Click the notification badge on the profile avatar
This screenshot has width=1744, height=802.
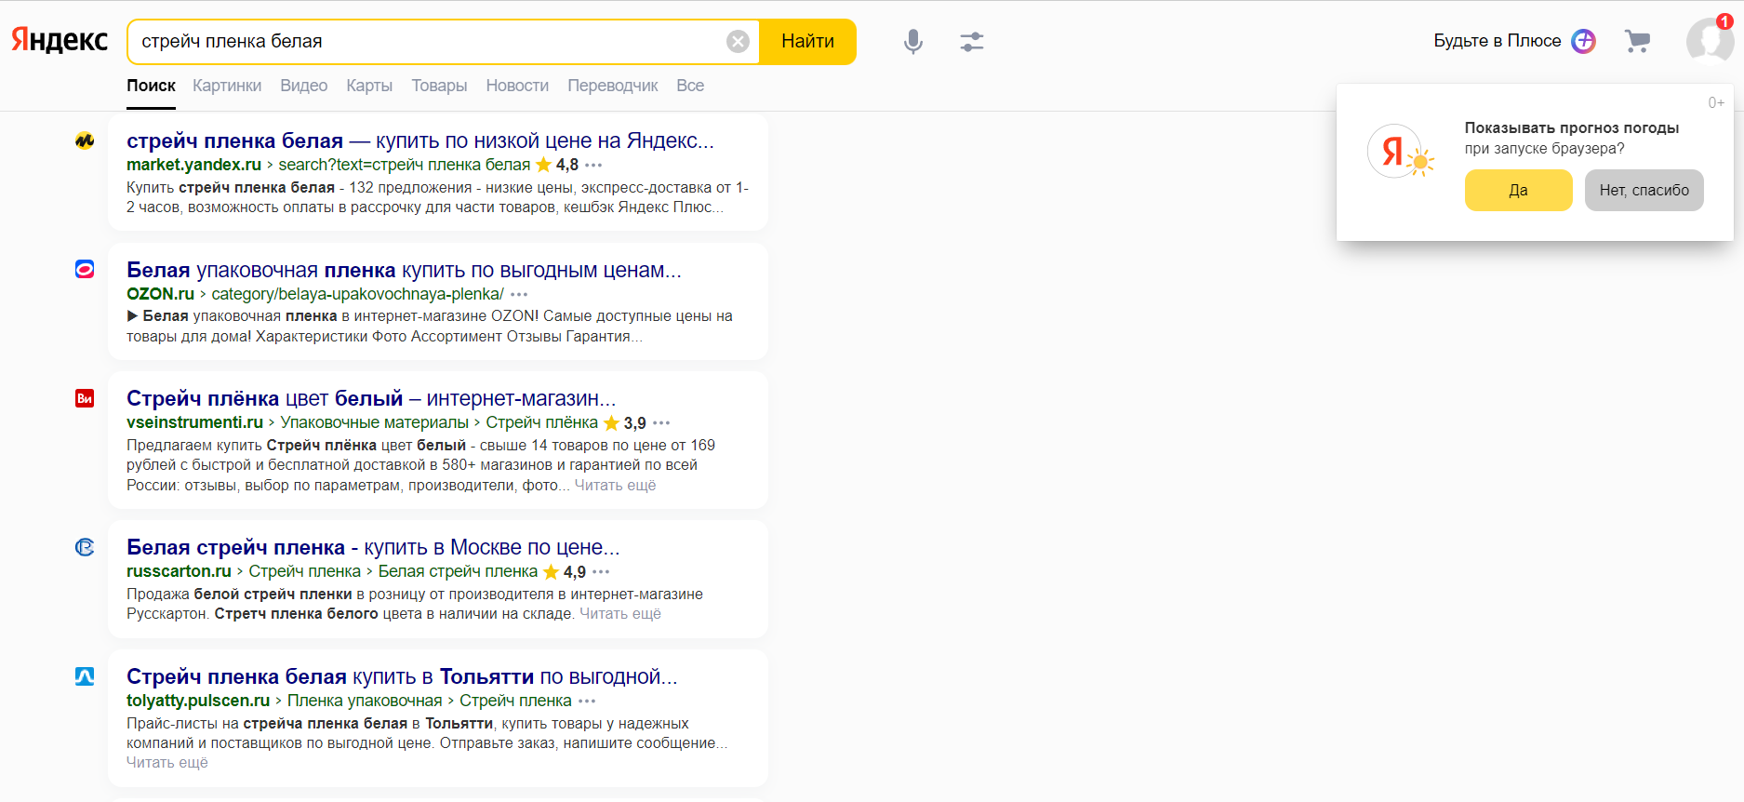coord(1724,21)
